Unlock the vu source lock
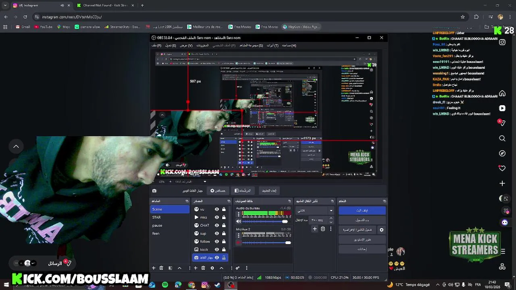Image resolution: width=516 pixels, height=290 pixels. [224, 209]
